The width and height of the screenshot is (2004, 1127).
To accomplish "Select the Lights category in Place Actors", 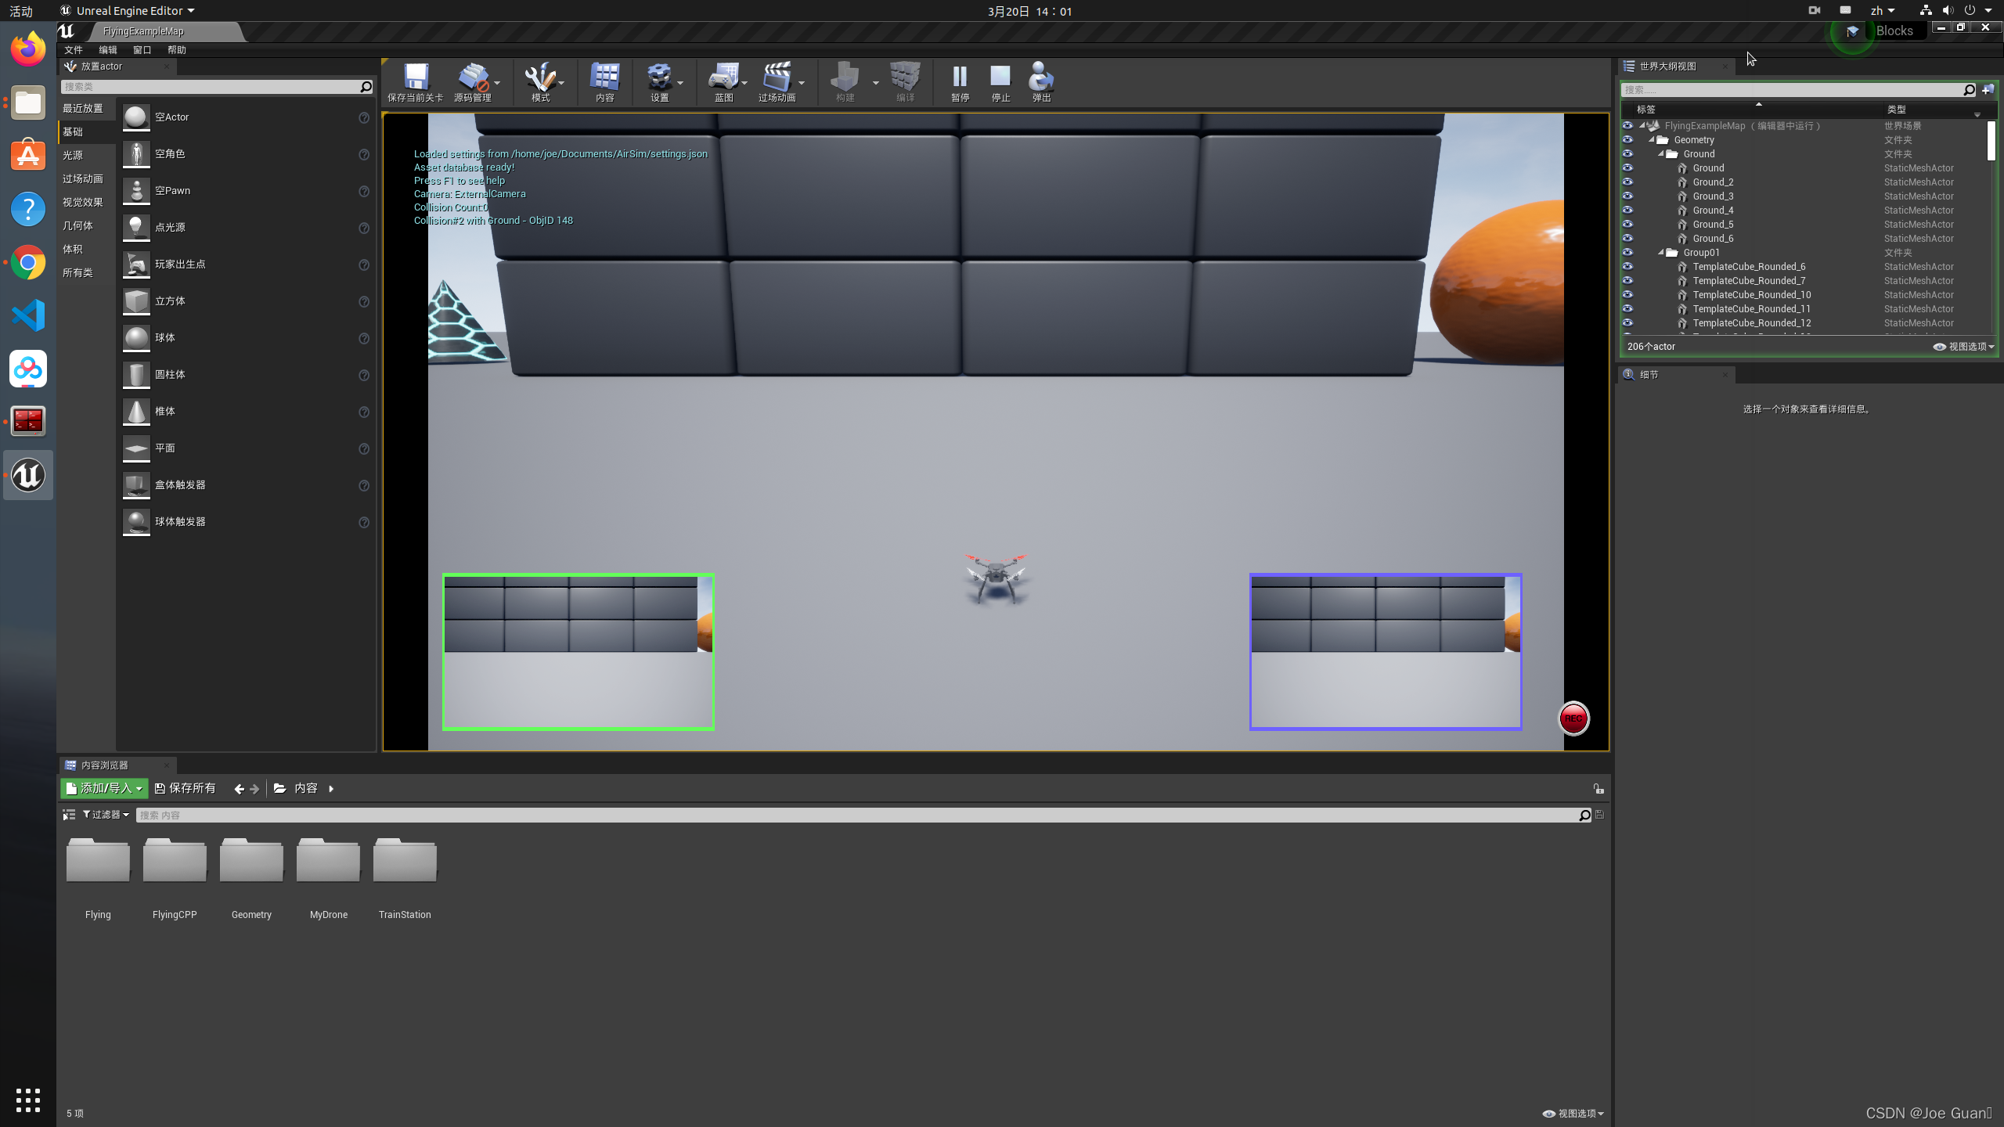I will point(73,155).
